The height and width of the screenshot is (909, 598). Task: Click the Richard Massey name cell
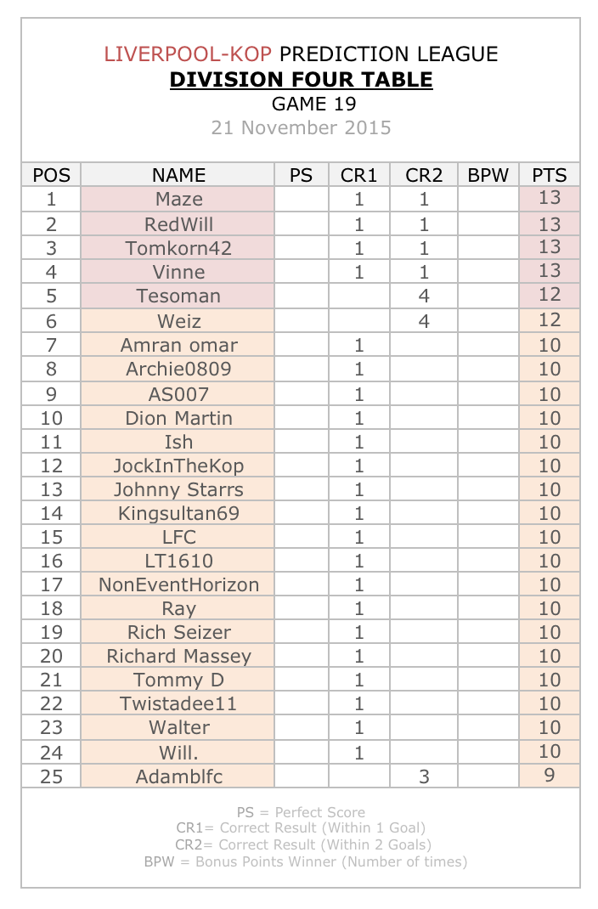(178, 656)
